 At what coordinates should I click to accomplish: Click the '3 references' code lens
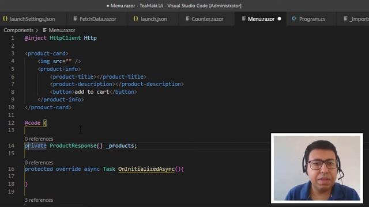39,200
